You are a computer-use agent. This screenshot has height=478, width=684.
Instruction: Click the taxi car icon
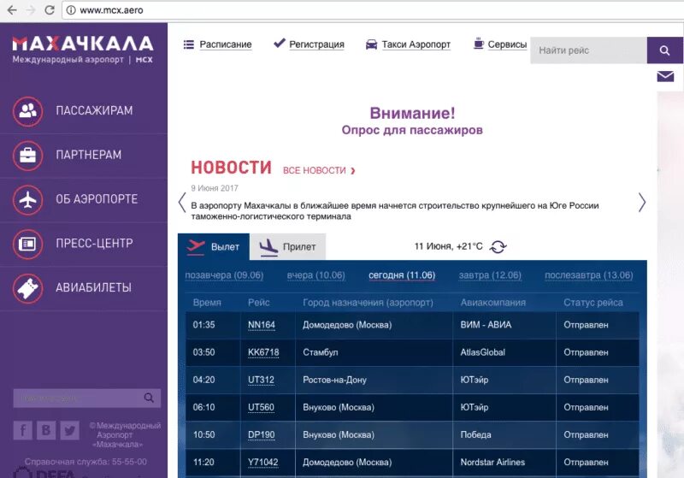tap(371, 44)
